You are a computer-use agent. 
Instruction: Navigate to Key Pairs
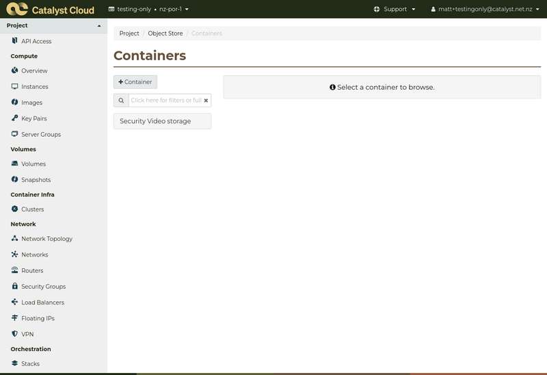click(34, 118)
